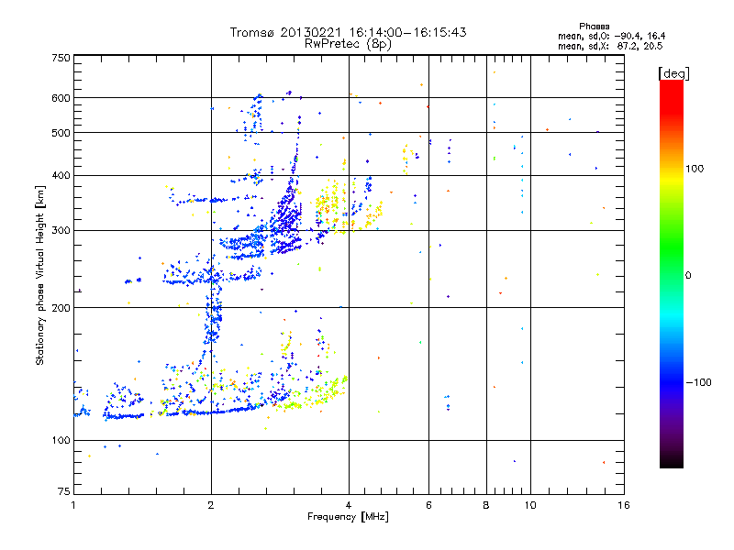Screen dimensions: 734x550
Task: Click the "Phases" header label
Action: 594,27
